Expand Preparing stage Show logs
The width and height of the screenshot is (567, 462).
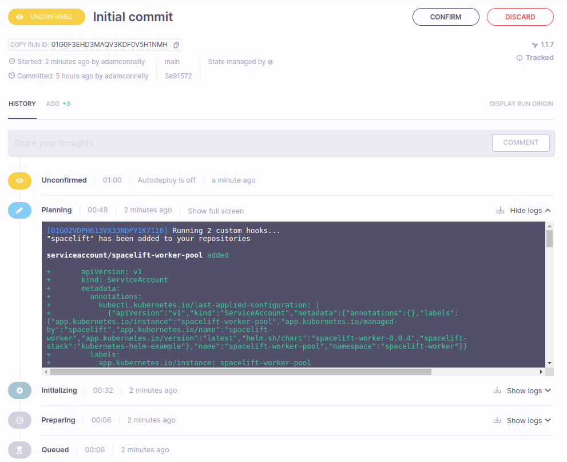point(528,420)
